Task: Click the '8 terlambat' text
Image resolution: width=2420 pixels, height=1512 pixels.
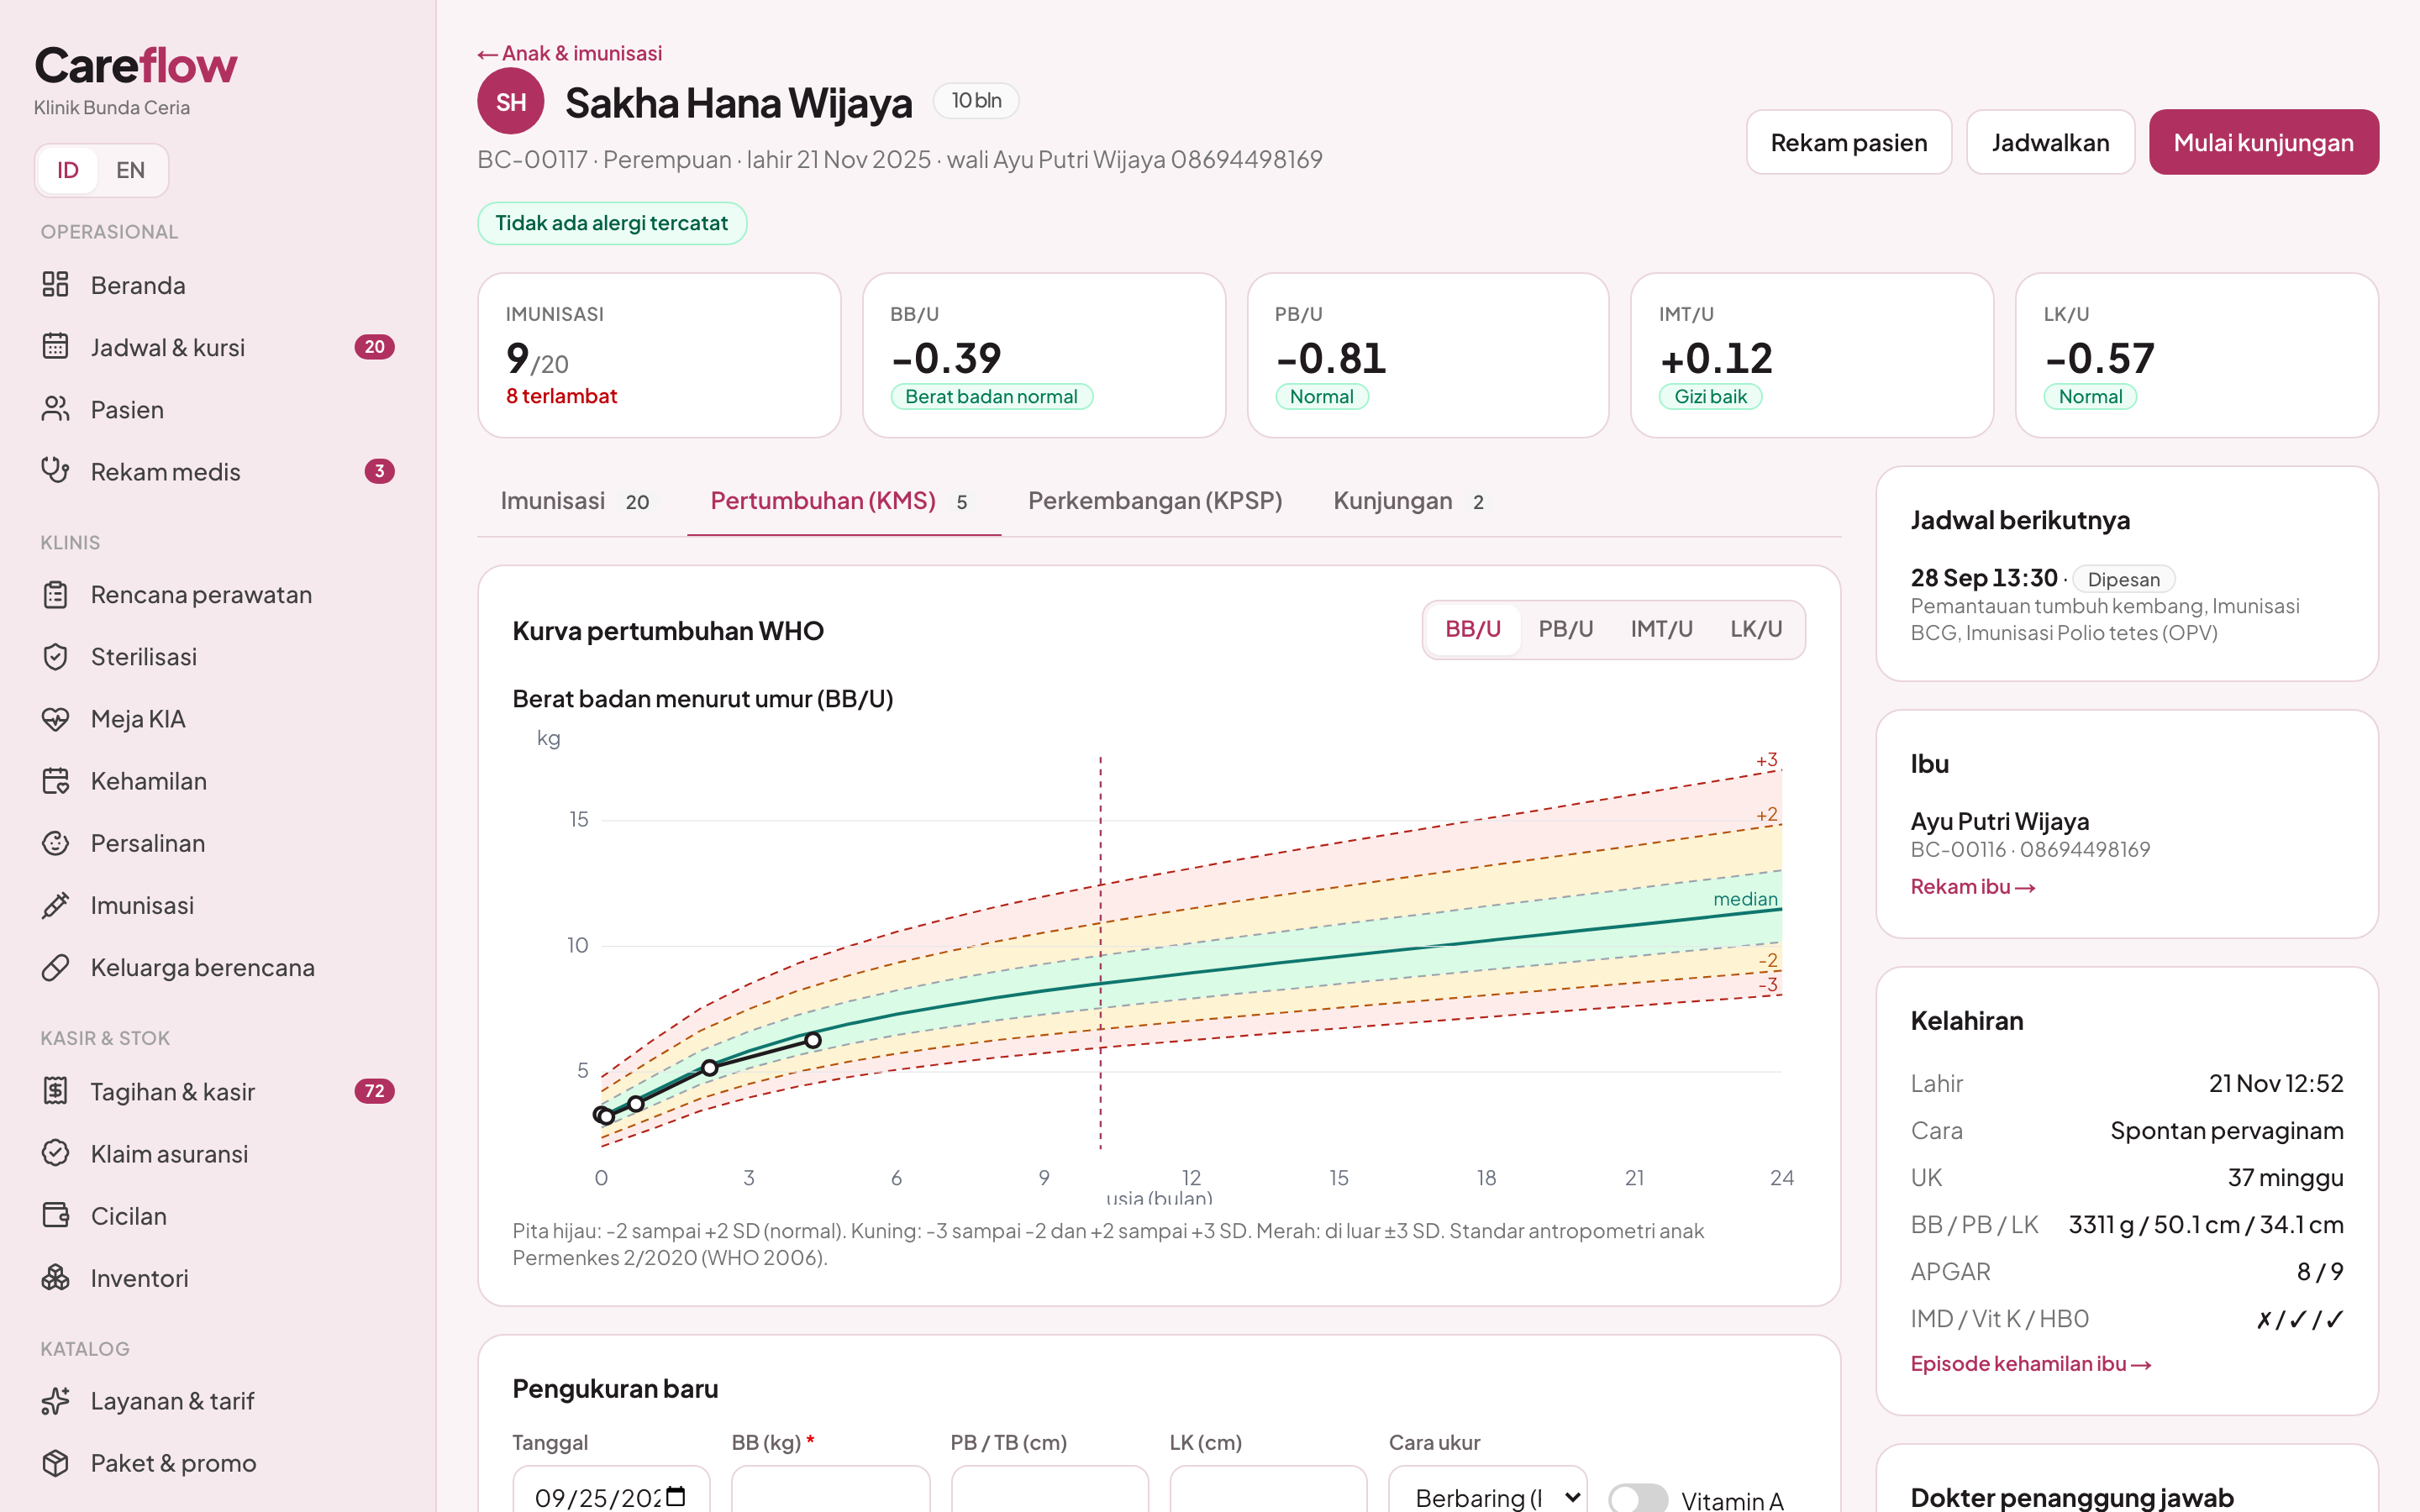Action: tap(561, 396)
